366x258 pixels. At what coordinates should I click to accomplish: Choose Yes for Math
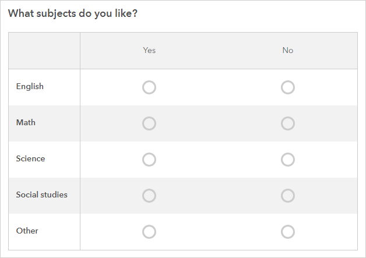(x=149, y=123)
